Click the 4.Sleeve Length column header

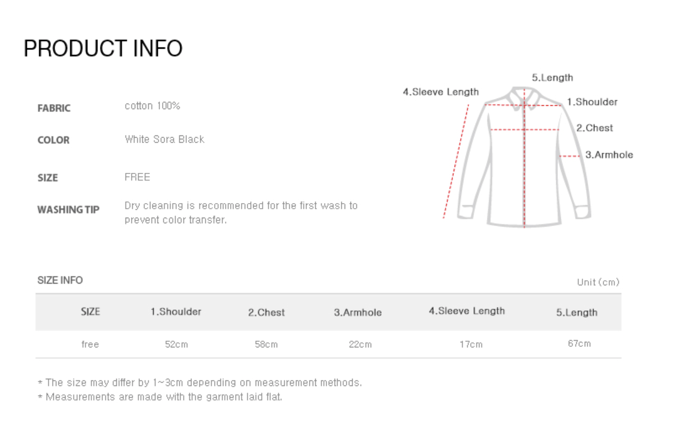pyautogui.click(x=467, y=311)
